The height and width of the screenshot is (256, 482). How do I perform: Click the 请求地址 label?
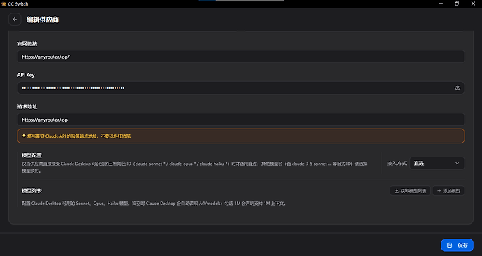[x=27, y=107]
